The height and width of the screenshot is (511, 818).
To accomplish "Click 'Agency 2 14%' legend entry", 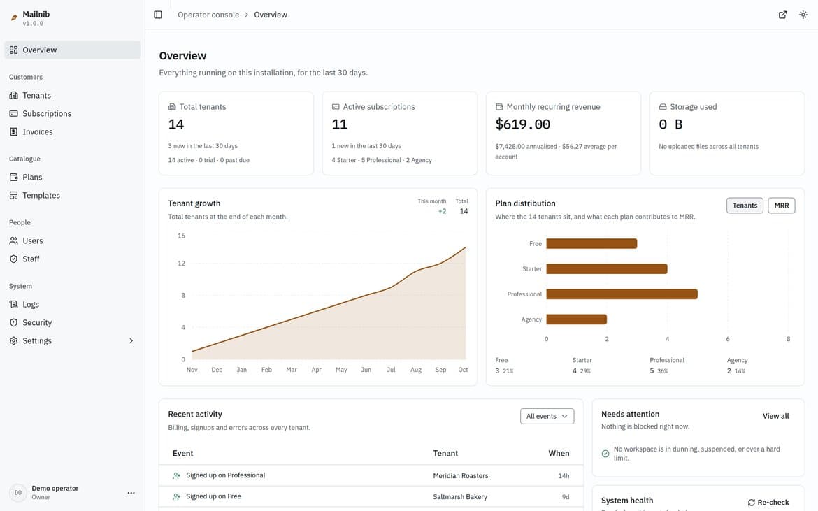I will [x=737, y=366].
